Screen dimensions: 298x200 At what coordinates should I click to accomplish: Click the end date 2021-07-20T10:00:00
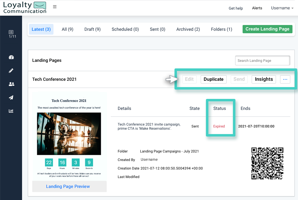coord(256,126)
